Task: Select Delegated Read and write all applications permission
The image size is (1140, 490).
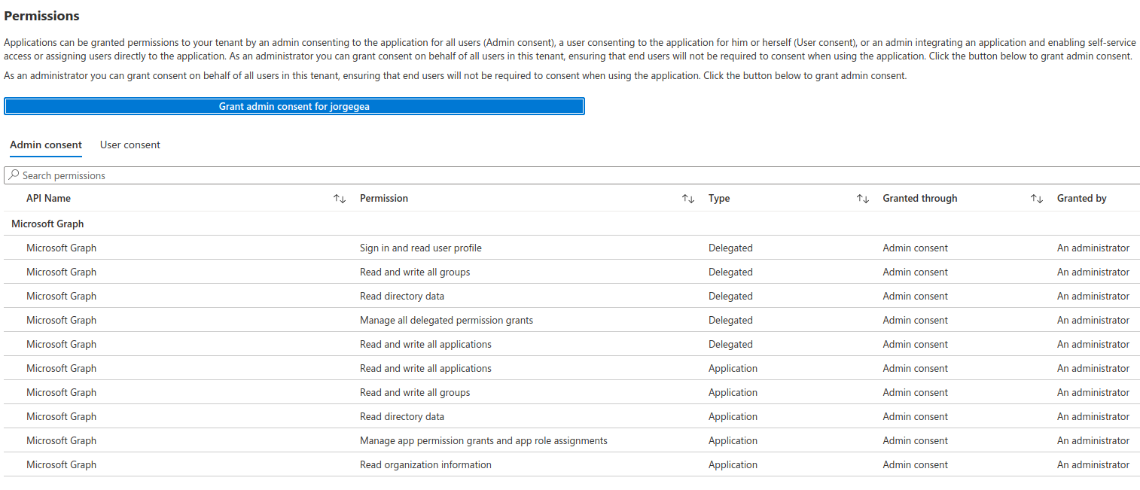Action: [425, 344]
